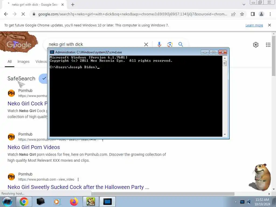Open the Windows Start orb
This screenshot has width=276, height=207.
click(x=7, y=202)
